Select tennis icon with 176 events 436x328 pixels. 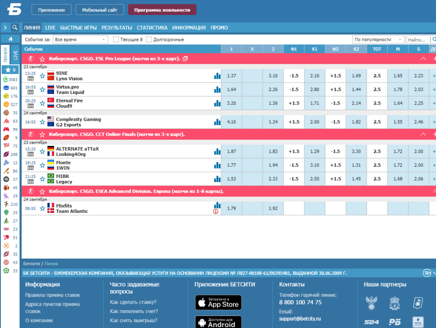coord(6,96)
